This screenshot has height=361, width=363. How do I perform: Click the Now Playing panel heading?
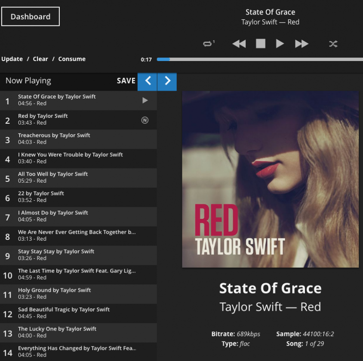(x=28, y=81)
